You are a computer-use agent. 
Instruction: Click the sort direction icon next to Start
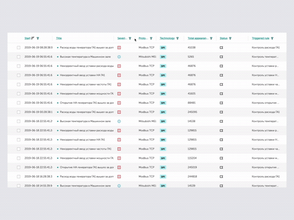[x=33, y=38]
